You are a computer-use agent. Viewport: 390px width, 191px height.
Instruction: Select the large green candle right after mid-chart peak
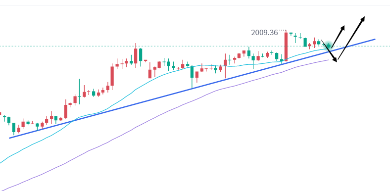tap(141, 55)
